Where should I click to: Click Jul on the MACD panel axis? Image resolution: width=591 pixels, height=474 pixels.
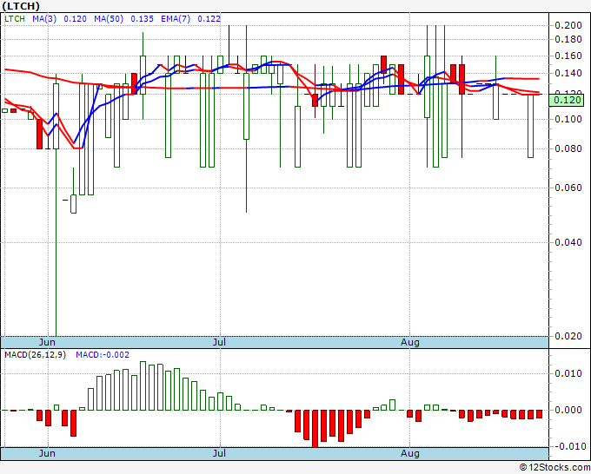tap(219, 453)
